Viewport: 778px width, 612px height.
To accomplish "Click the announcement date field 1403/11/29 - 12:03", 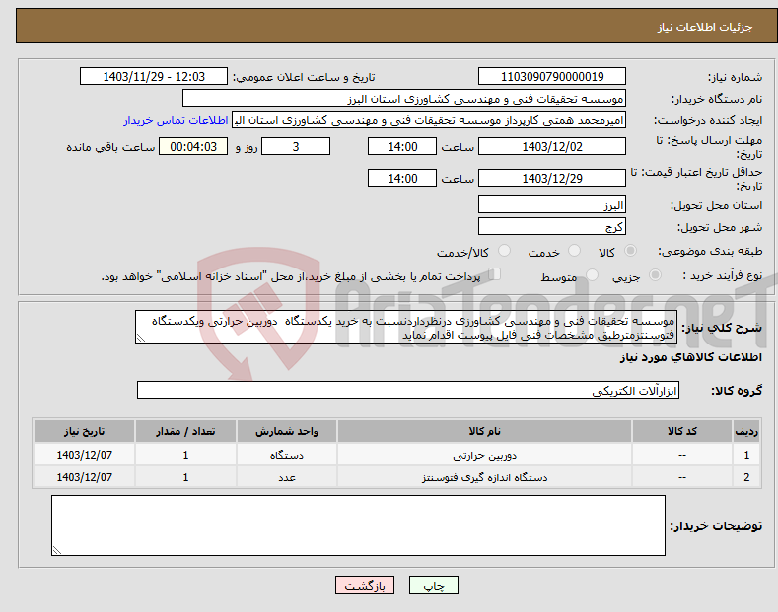I will [x=154, y=77].
